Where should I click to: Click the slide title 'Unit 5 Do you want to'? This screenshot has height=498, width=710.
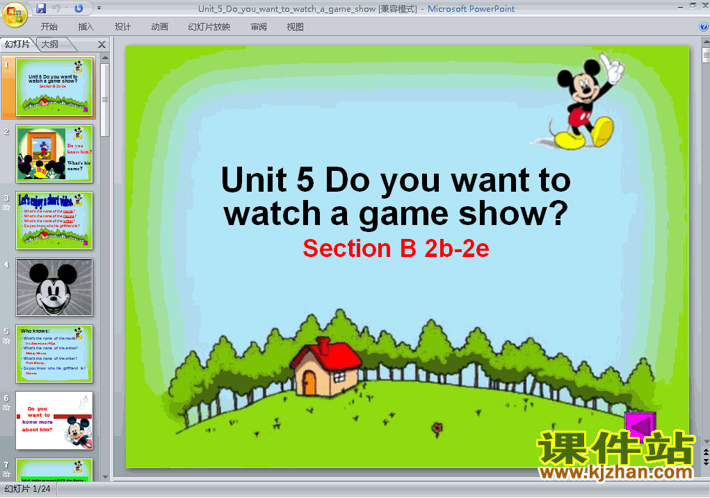point(396,180)
